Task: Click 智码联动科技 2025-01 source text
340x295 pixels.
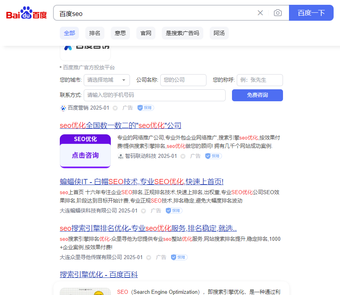Action: tap(151, 156)
